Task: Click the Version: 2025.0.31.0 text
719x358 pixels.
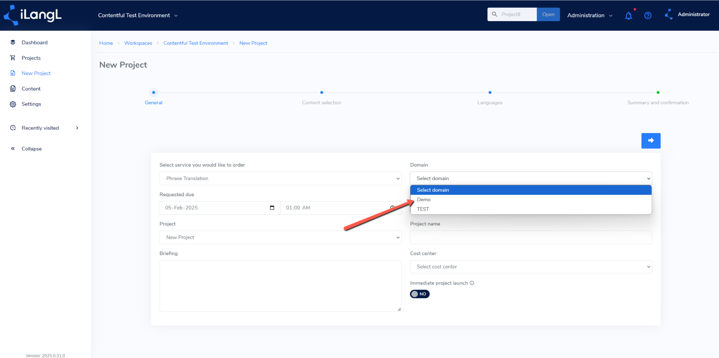Action: tap(45, 356)
